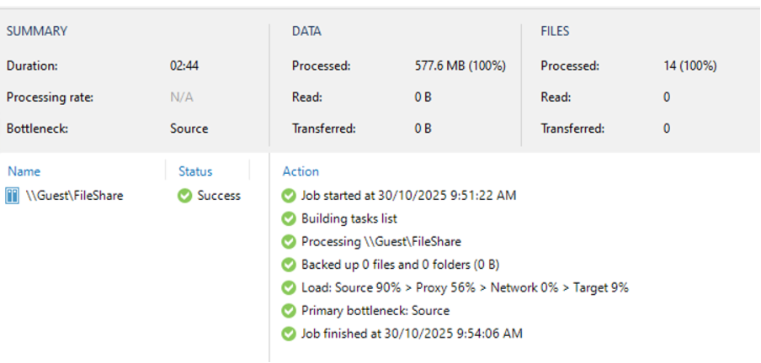Image resolution: width=761 pixels, height=363 pixels.
Task: Click check icon beside Processing \\Guest\FileShare
Action: (290, 242)
